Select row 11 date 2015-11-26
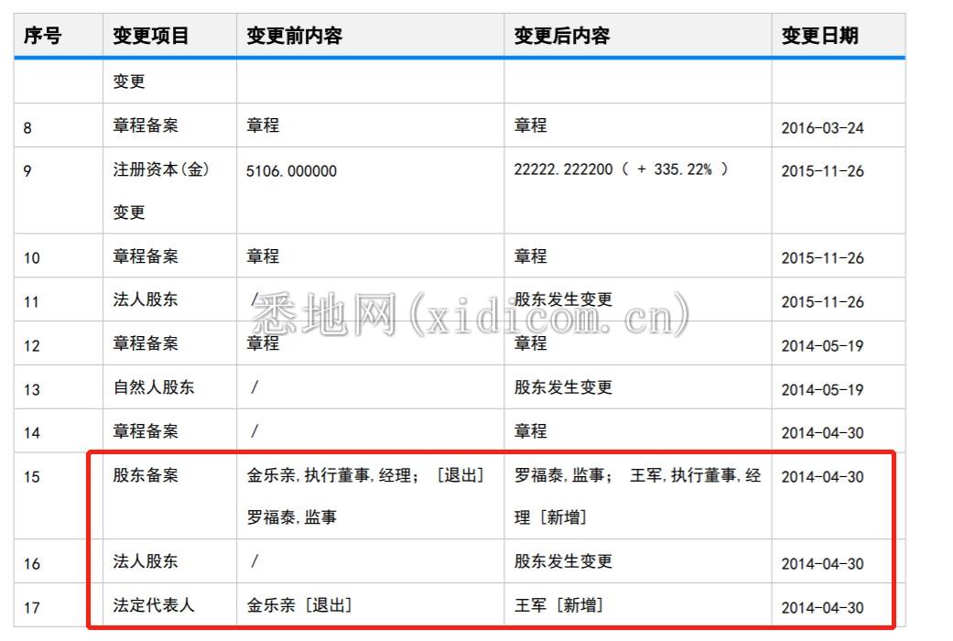The height and width of the screenshot is (641, 953). click(822, 301)
